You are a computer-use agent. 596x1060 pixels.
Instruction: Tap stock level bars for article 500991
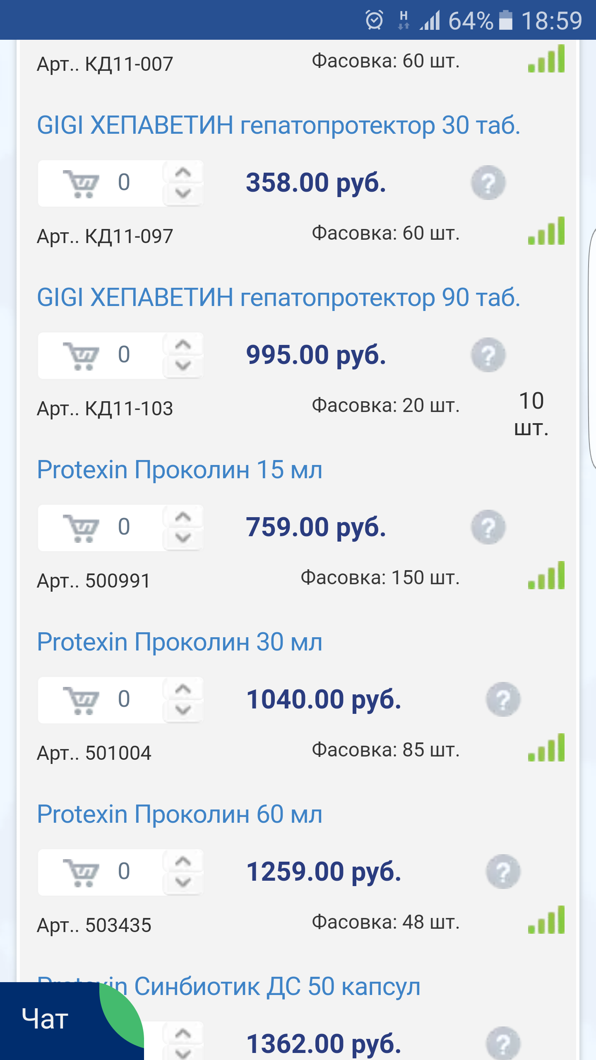coord(546,576)
